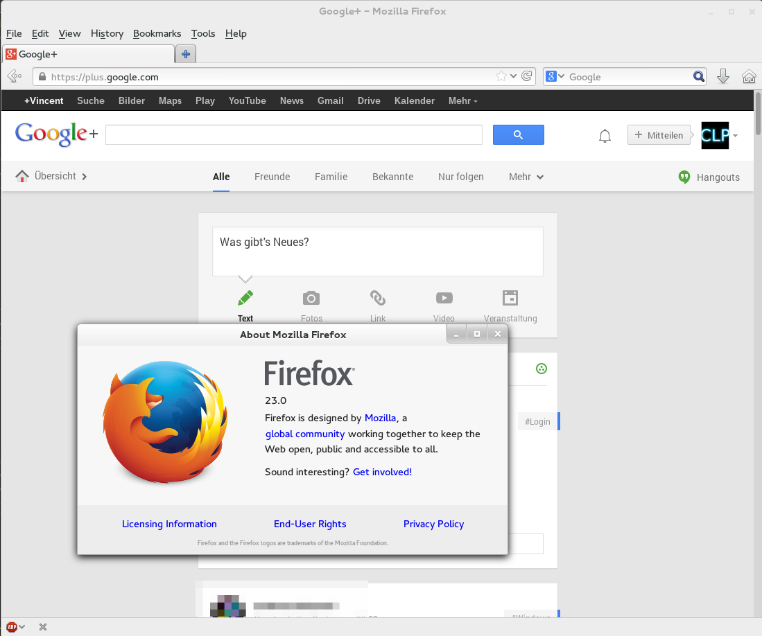762x636 pixels.
Task: Click the 'Was gibt's Neues?' post box
Action: [x=377, y=251]
